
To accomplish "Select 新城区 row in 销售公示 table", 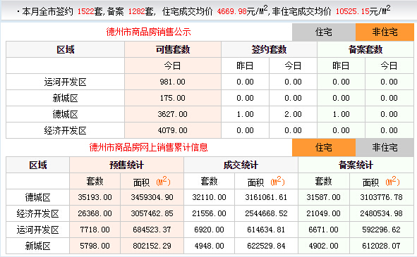I will 210,98.
